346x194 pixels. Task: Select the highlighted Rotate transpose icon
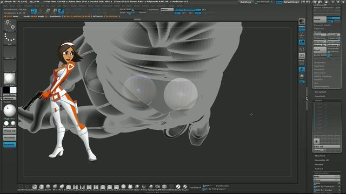click(x=61, y=11)
